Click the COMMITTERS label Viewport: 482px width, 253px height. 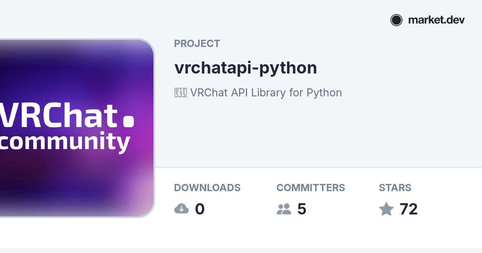(310, 188)
